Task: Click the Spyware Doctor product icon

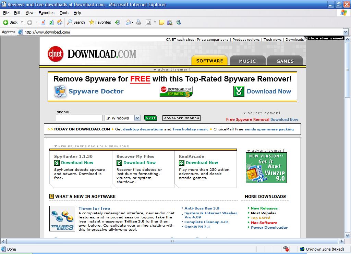Action: tap(60, 91)
